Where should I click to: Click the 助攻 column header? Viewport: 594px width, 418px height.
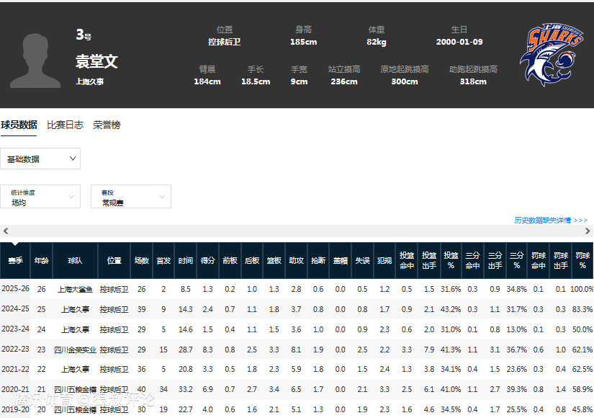click(296, 261)
